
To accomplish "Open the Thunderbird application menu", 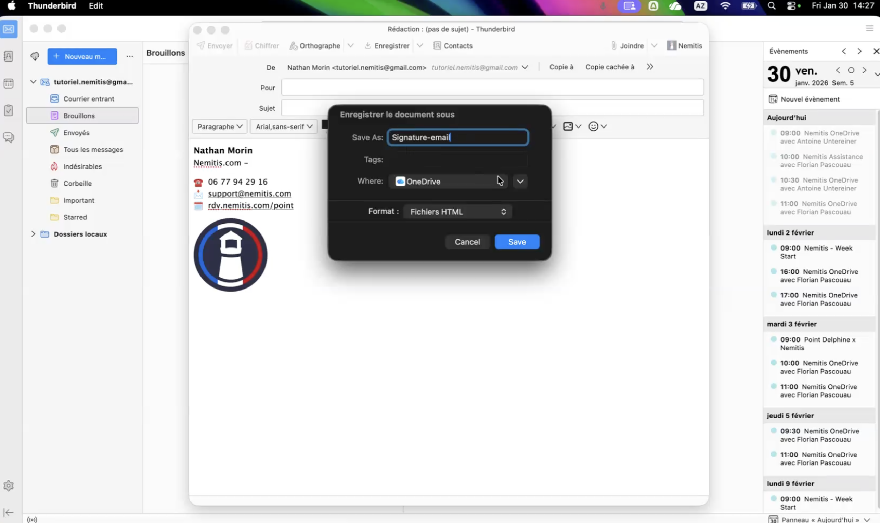I will point(52,5).
